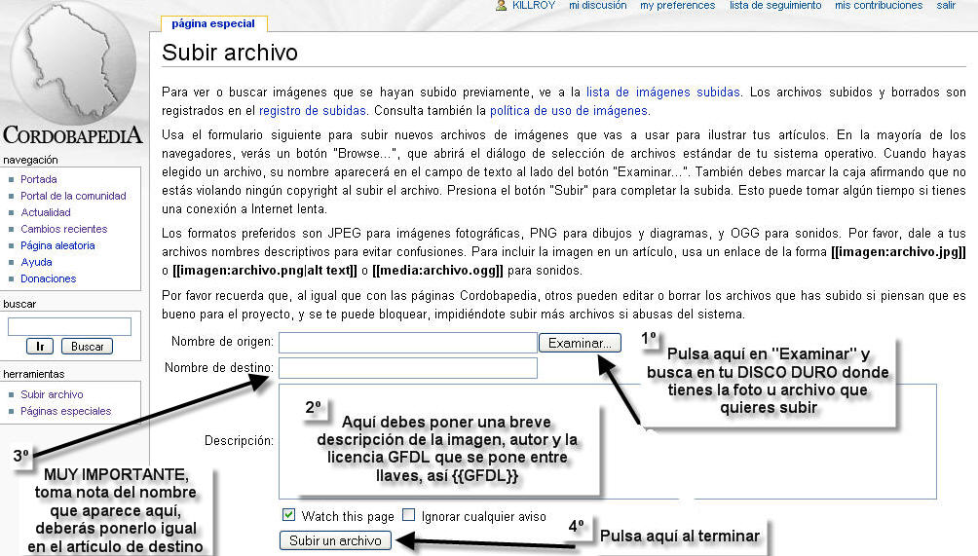978x556 pixels.
Task: Click the Descripción text area
Action: [608, 441]
